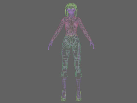Image resolution: width=137 pixels, height=103 pixels.
Task: Select the green shoe on the left side
Action: [x=64, y=96]
